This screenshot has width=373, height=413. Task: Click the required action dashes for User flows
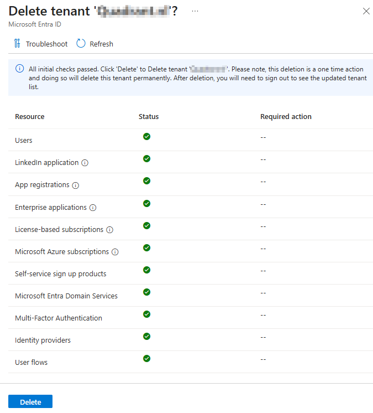click(x=263, y=359)
